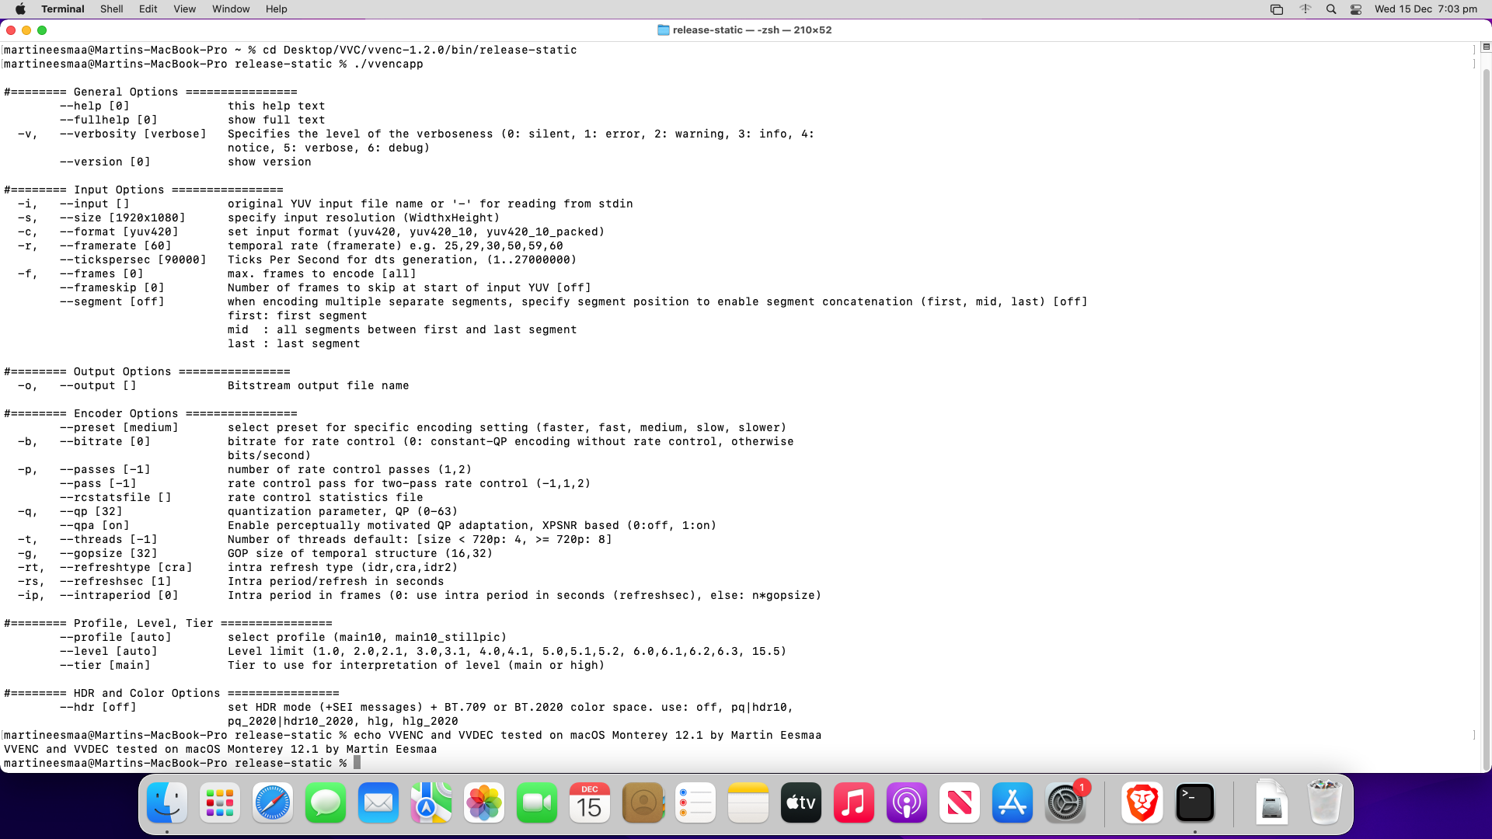Open the Apple menu

20,9
